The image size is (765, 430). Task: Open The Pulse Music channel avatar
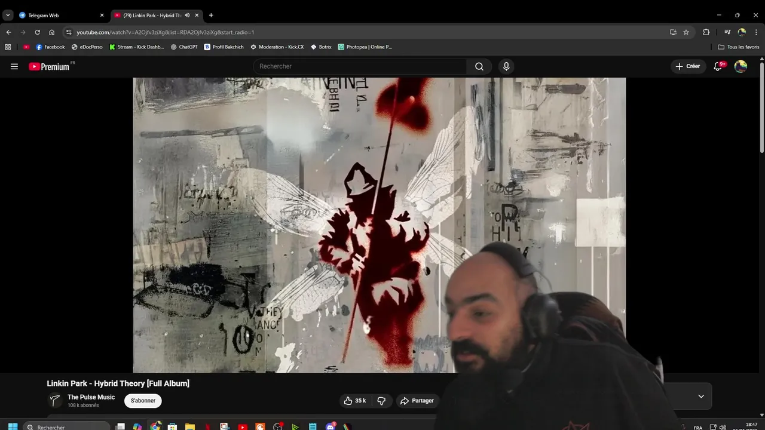click(55, 401)
